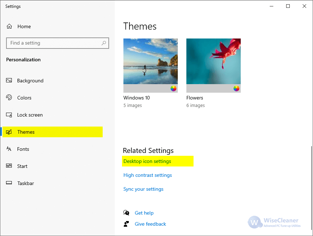Open High contrast settings link
This screenshot has width=313, height=236.
[147, 175]
